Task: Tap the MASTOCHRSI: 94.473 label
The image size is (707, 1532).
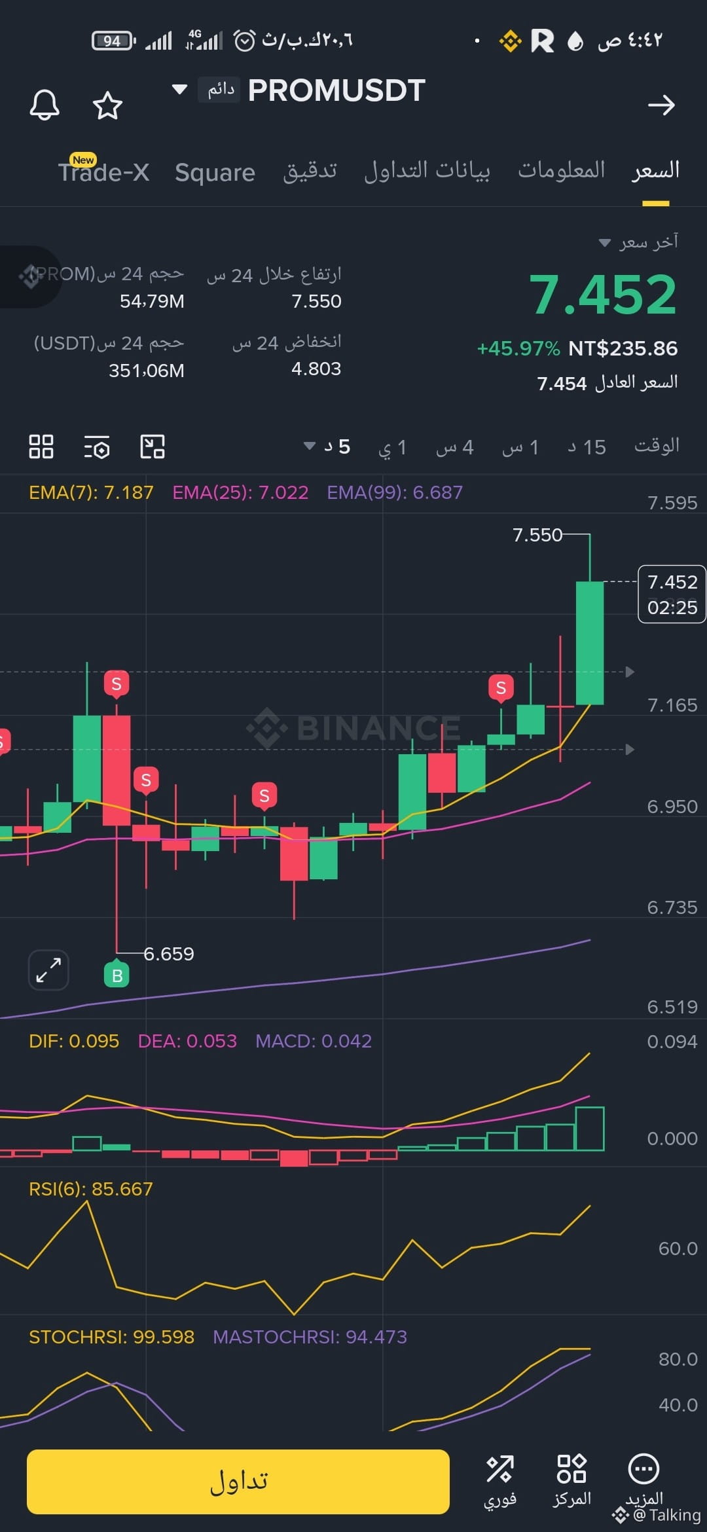Action: pyautogui.click(x=310, y=1337)
